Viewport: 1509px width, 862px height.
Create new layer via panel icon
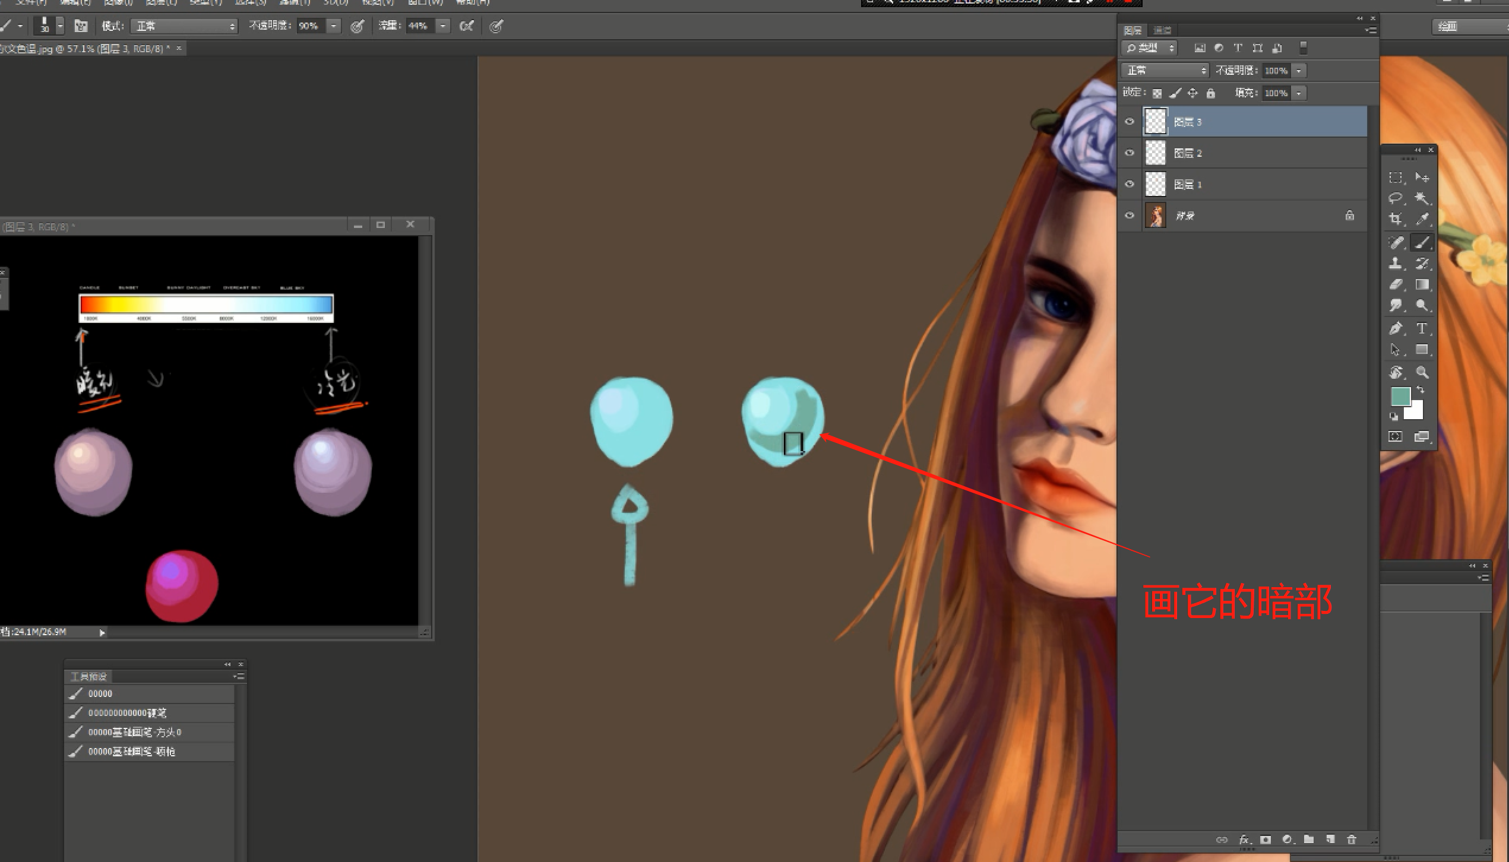pyautogui.click(x=1330, y=839)
